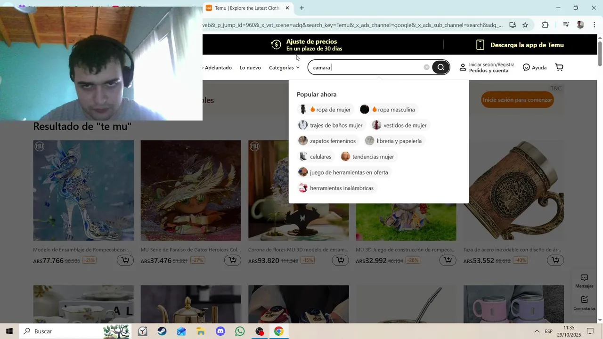Add the ARS32.992 MU 3D set to cart
This screenshot has height=339, width=603.
point(448,260)
